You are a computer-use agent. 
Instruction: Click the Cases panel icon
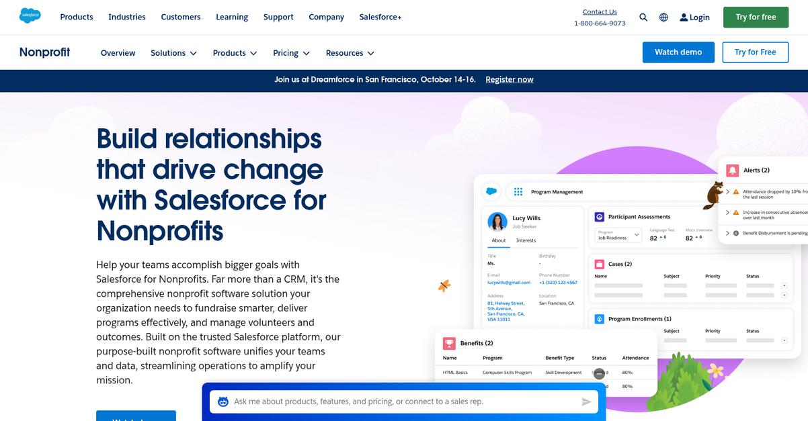pyautogui.click(x=600, y=264)
